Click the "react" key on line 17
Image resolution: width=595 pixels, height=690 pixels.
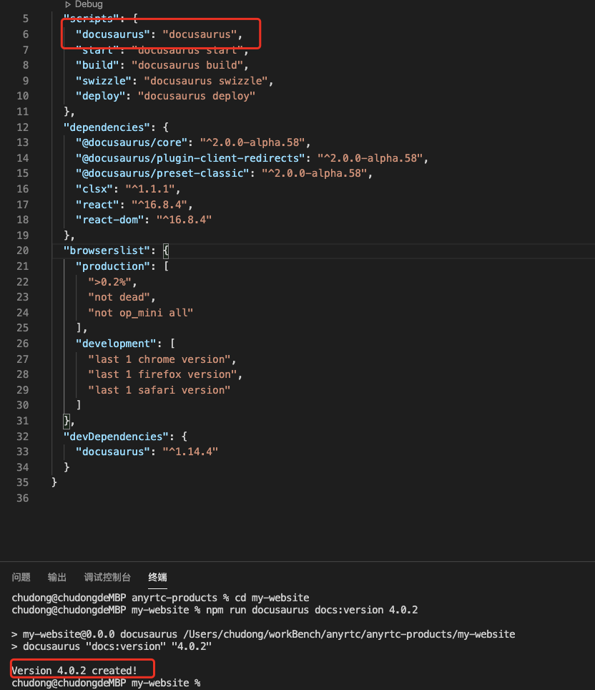pyautogui.click(x=97, y=205)
